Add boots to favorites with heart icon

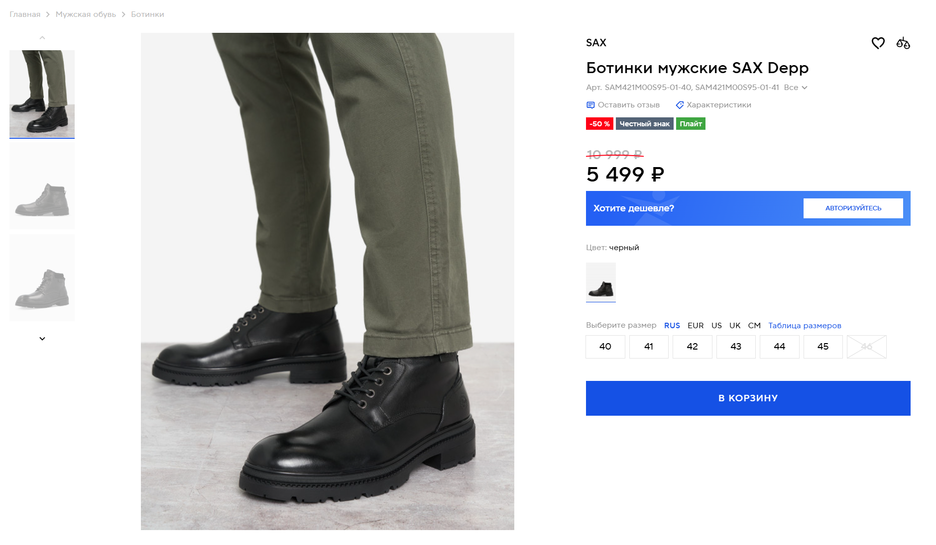[878, 43]
